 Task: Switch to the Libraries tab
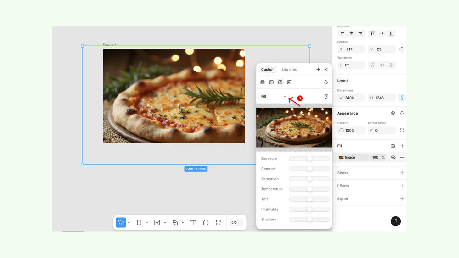click(x=289, y=70)
